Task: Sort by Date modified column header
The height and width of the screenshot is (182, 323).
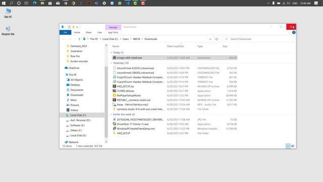Action: 175,46
